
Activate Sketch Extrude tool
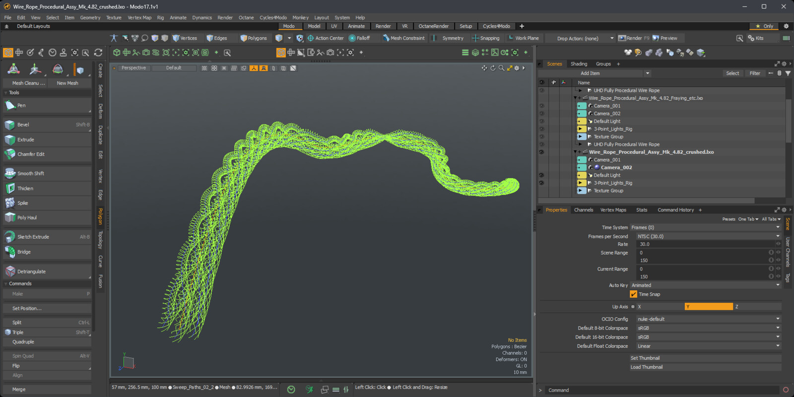pos(47,237)
